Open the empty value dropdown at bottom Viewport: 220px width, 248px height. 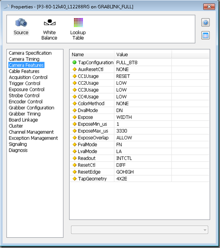click(x=140, y=230)
